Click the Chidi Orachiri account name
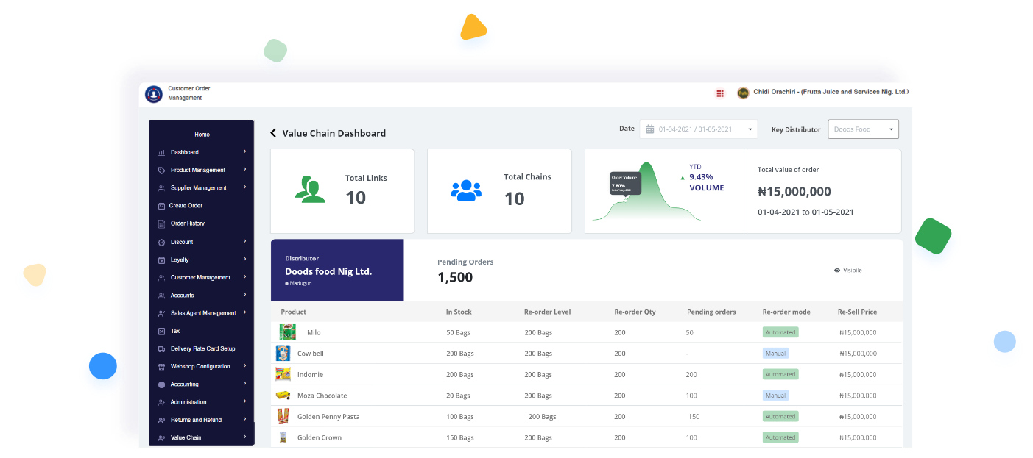 [831, 92]
